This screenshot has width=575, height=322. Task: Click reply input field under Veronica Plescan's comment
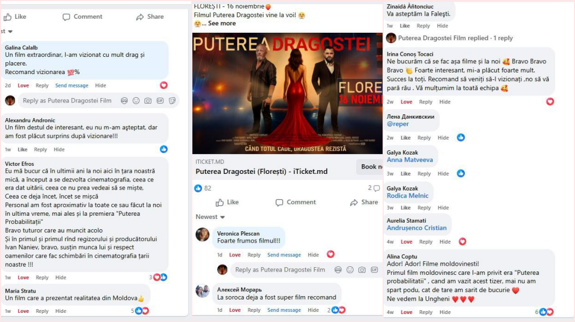(279, 270)
